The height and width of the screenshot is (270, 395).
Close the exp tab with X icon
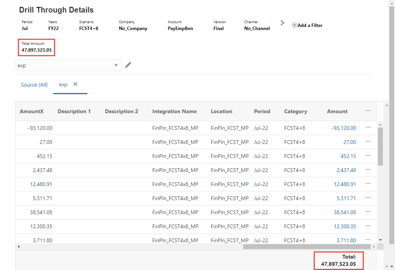[76, 84]
